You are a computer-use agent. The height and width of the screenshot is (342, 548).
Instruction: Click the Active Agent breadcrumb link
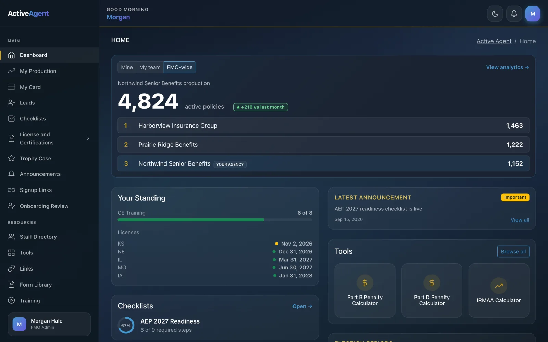tap(494, 41)
